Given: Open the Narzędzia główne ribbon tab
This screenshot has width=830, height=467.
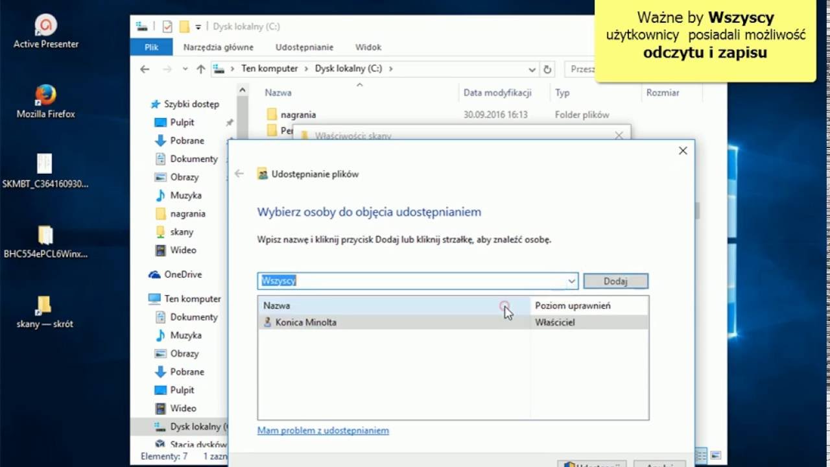Looking at the screenshot, I should 219,47.
